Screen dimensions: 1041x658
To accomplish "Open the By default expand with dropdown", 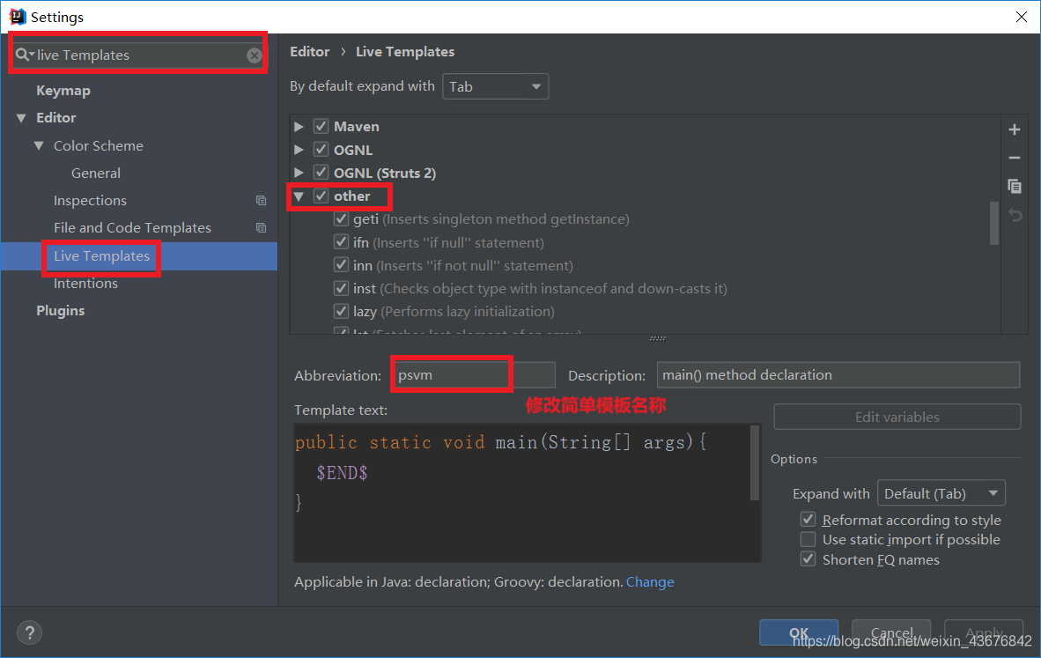I will coord(495,86).
